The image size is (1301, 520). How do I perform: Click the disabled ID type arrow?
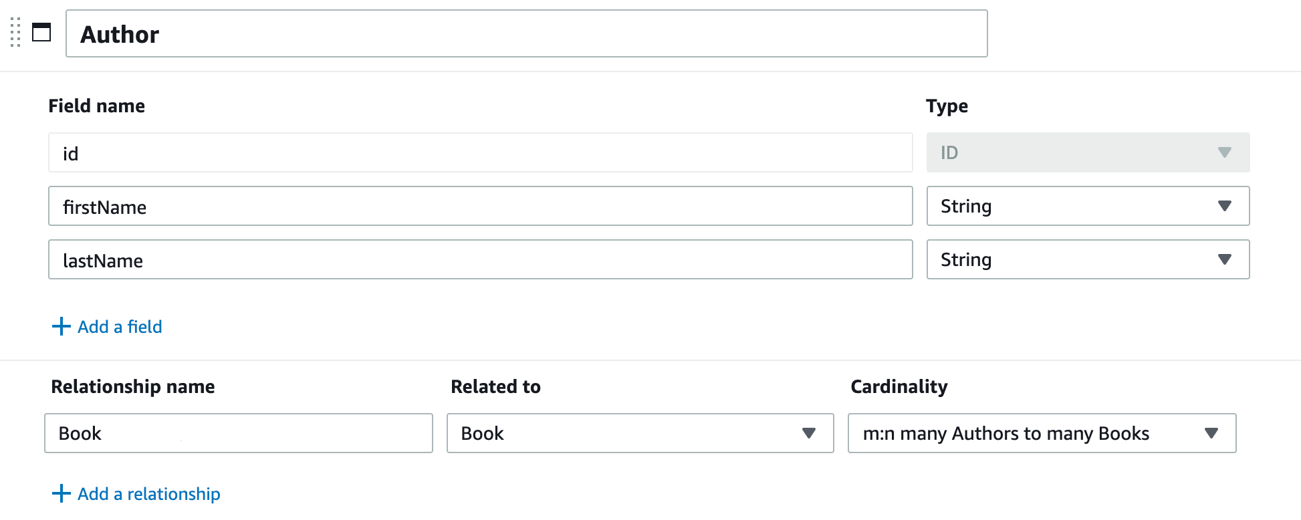[1224, 152]
